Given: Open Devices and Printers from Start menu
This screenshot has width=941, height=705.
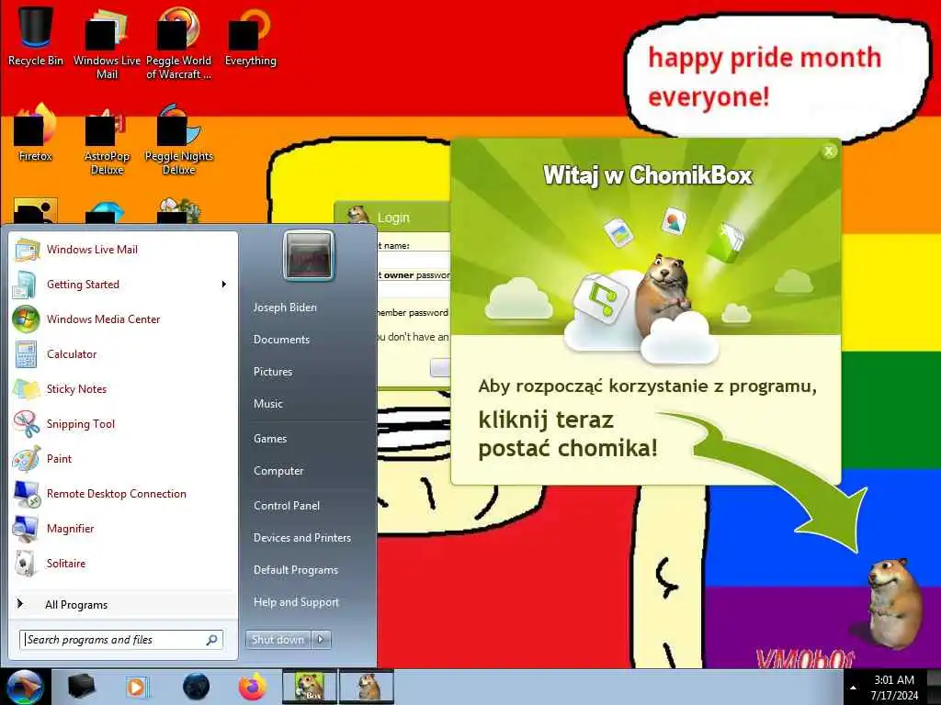Looking at the screenshot, I should (301, 538).
